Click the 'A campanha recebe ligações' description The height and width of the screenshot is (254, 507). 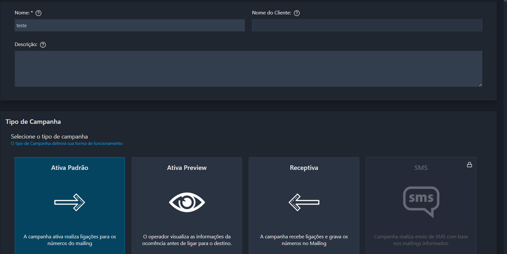click(304, 240)
